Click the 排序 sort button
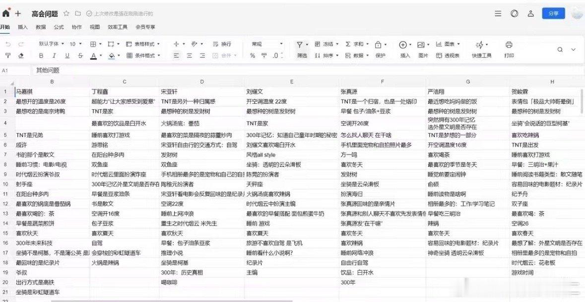 [x=326, y=56]
